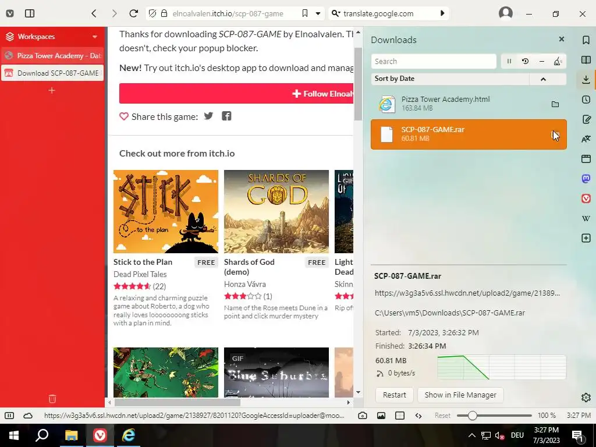Screen dimensions: 596x447
Task: Click the Follow Elnoalvalen button
Action: pos(236,94)
